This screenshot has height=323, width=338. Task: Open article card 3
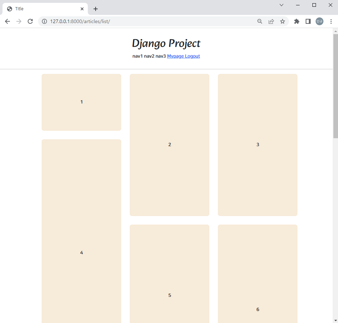coord(258,145)
